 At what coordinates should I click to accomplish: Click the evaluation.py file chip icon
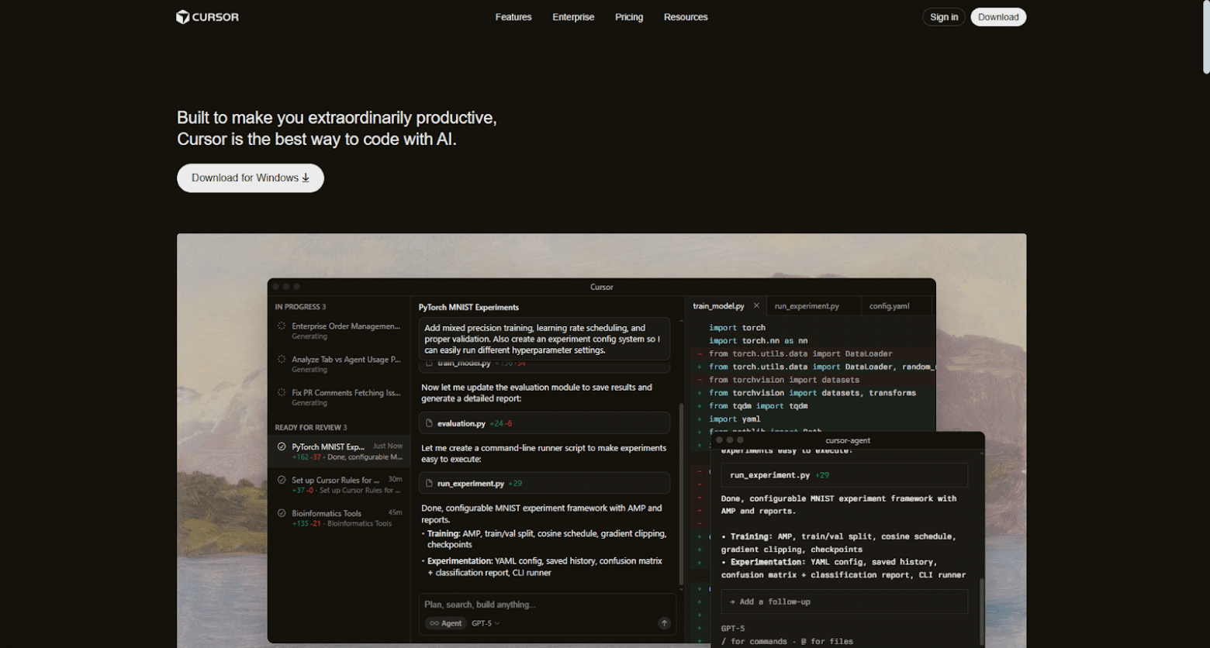click(429, 422)
